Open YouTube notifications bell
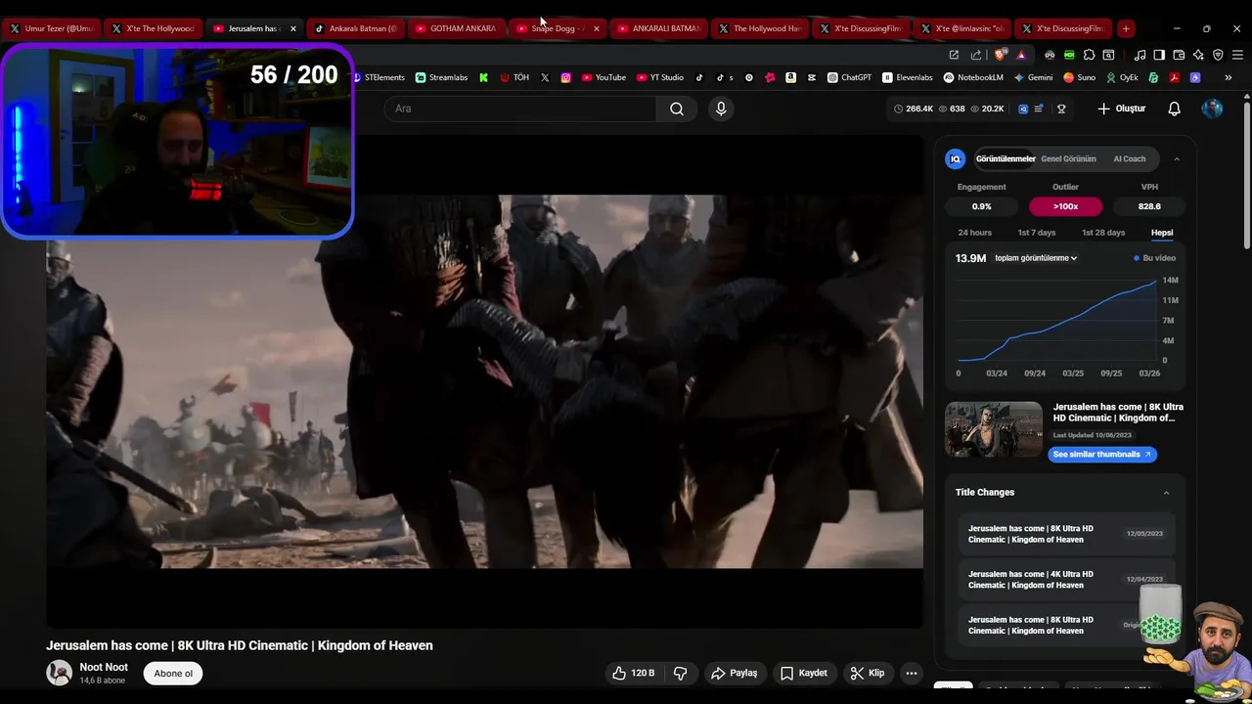 coord(1174,109)
